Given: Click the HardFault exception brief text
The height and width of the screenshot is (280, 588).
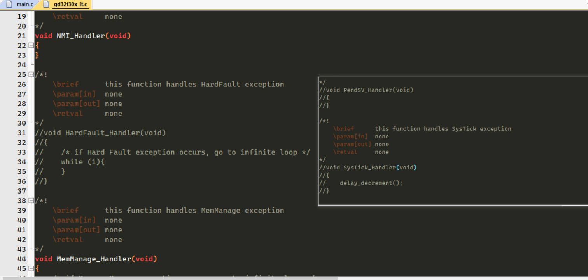Looking at the screenshot, I should click(x=194, y=84).
